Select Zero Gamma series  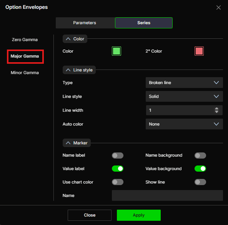click(x=25, y=40)
